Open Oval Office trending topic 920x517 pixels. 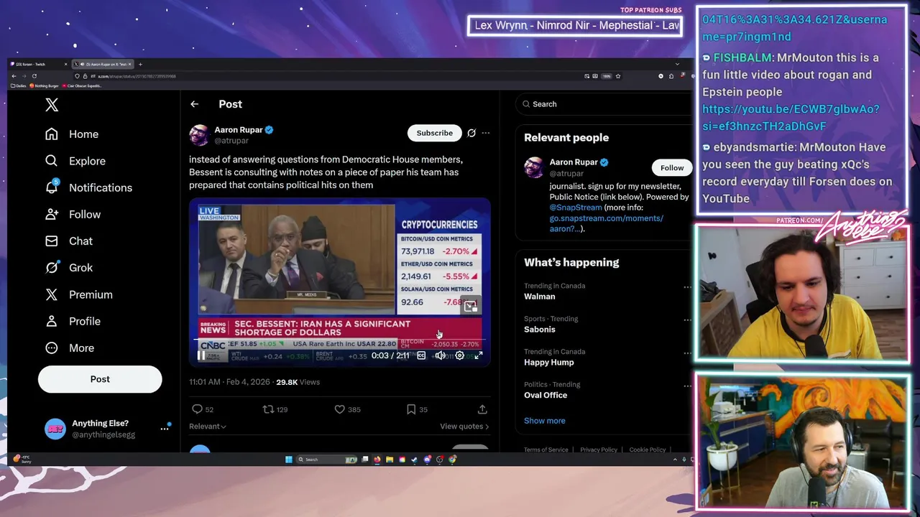coord(546,396)
